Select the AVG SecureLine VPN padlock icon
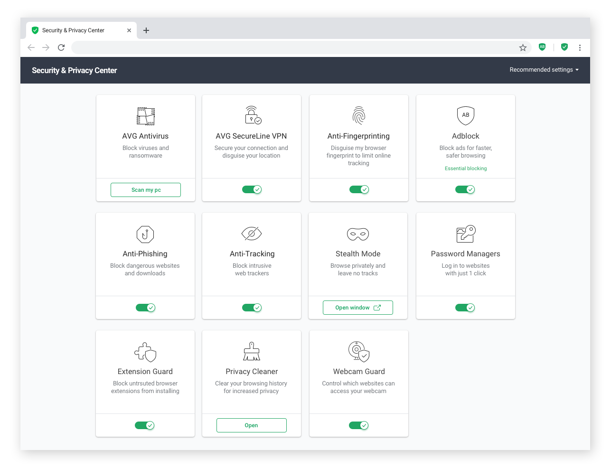Image resolution: width=611 pixels, height=469 pixels. click(x=251, y=115)
